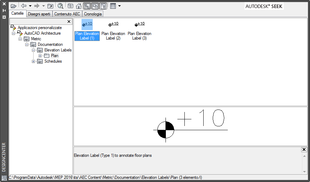
Task: Click the large elevation label preview image
Action: (x=191, y=126)
